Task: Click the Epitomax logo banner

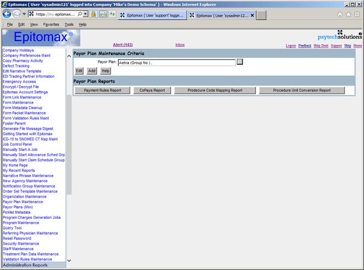Action: click(41, 38)
